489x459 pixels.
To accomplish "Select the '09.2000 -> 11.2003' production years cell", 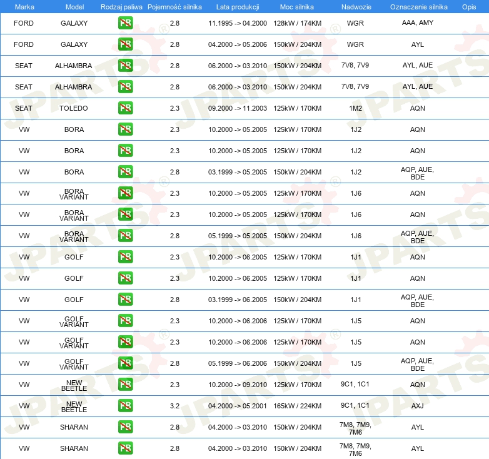I will click(x=238, y=108).
